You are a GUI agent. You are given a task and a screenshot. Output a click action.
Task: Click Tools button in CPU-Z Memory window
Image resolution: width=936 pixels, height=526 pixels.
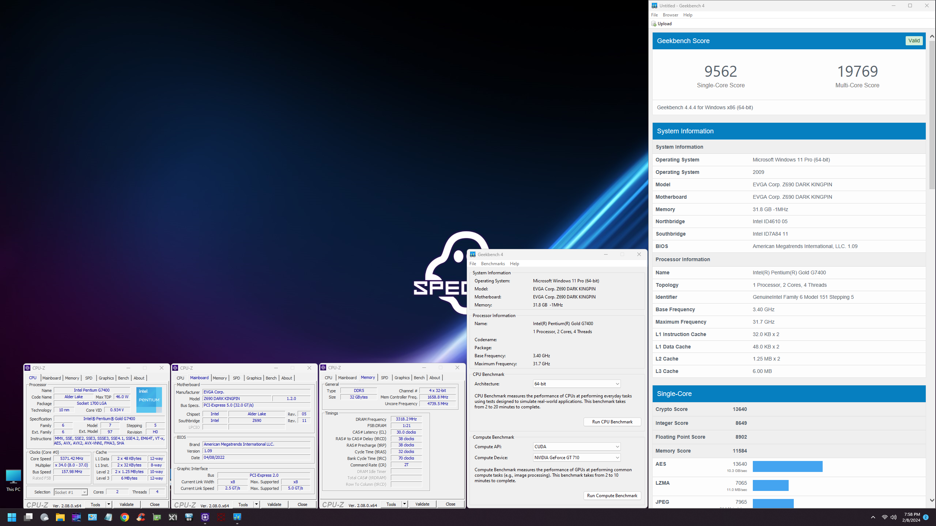pos(391,504)
